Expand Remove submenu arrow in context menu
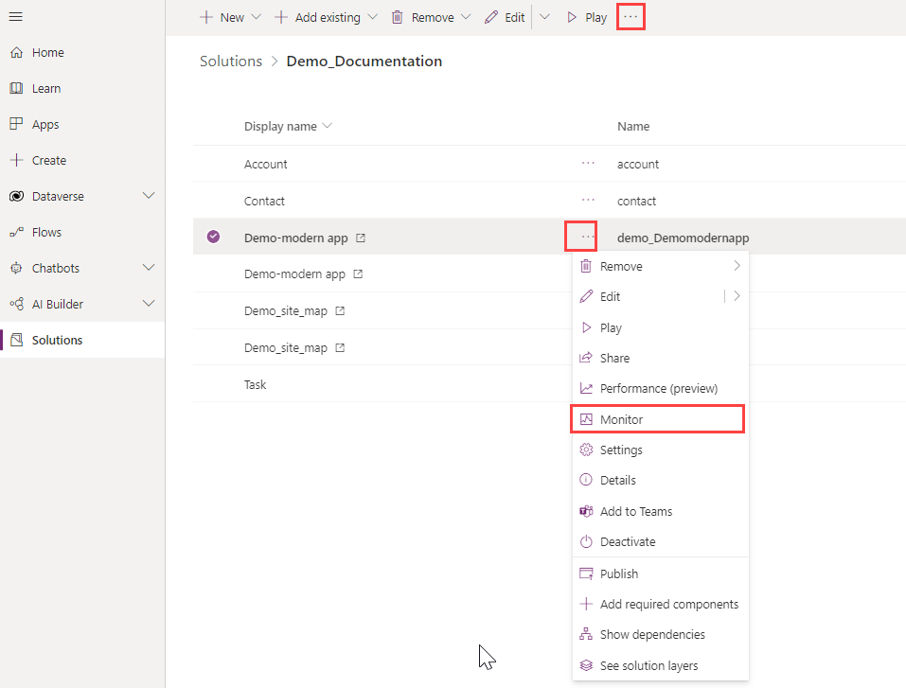The width and height of the screenshot is (906, 688). tap(737, 266)
